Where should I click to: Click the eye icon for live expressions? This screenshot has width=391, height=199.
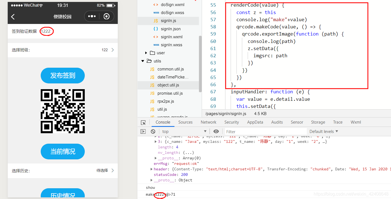216,131
